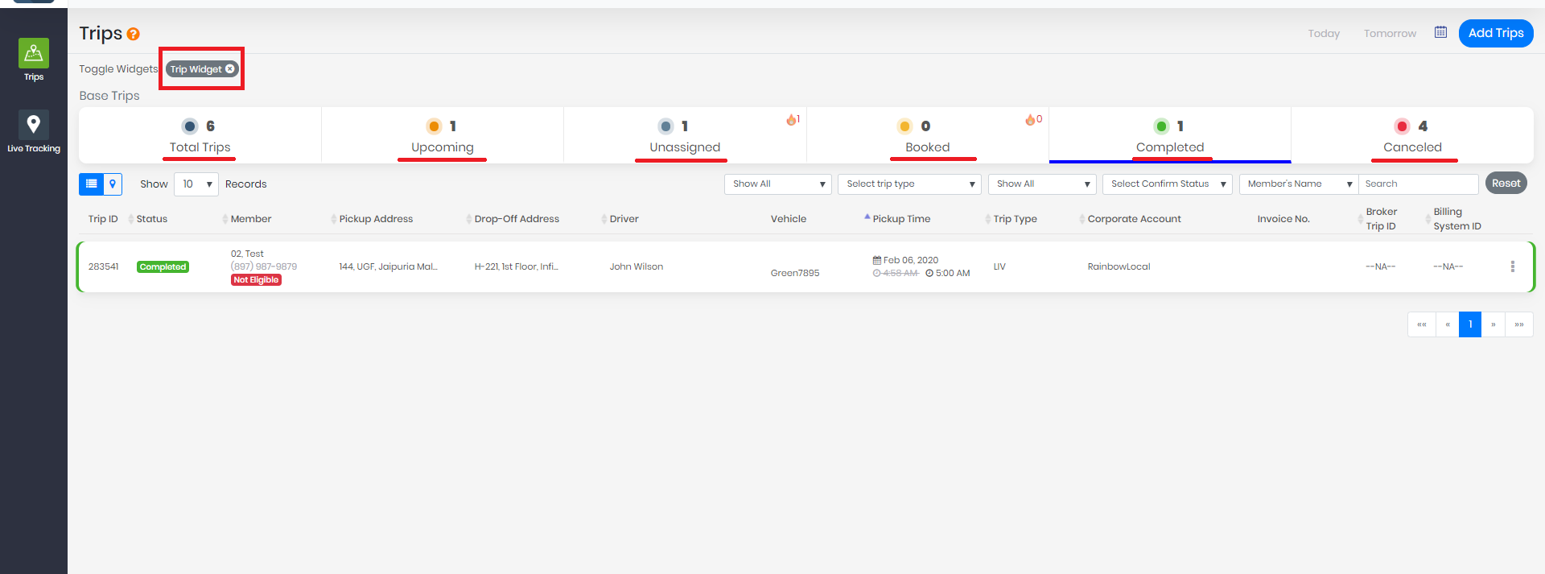This screenshot has width=1545, height=574.
Task: Filter by Booked trips card
Action: (x=928, y=136)
